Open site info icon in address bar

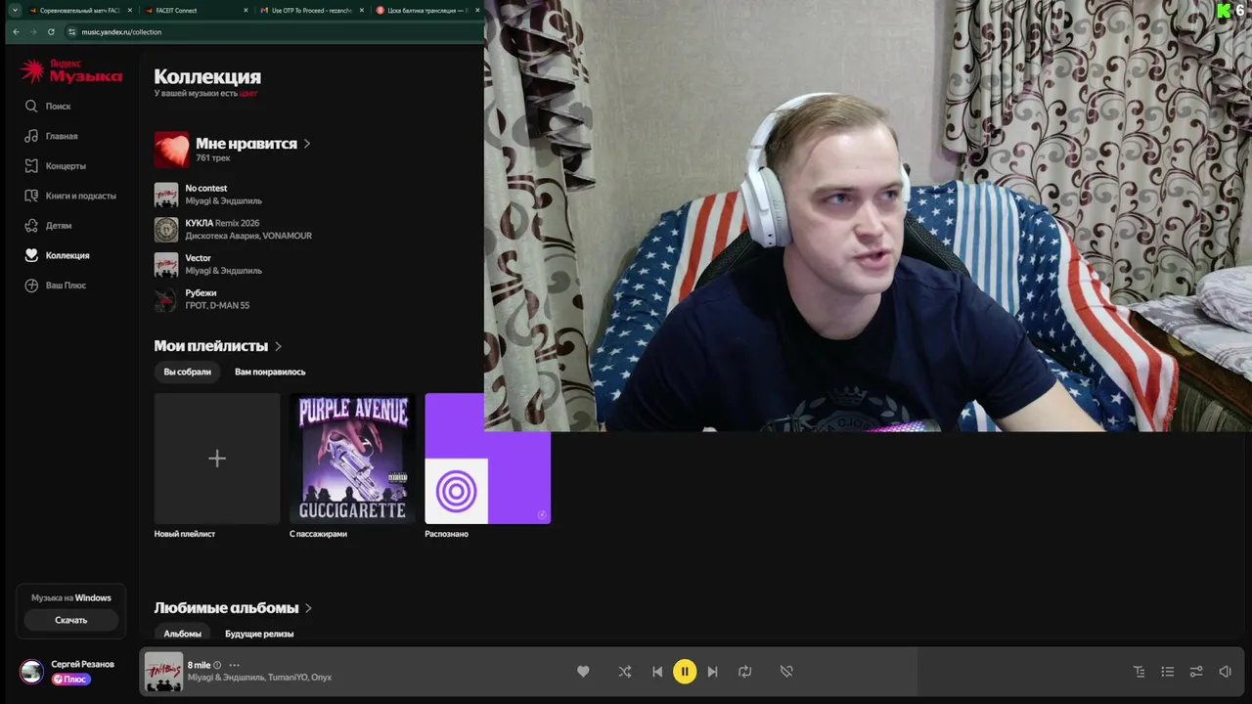click(71, 31)
